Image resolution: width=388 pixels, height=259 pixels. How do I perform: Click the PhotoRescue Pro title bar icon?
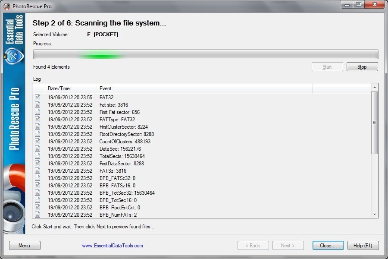click(x=7, y=6)
